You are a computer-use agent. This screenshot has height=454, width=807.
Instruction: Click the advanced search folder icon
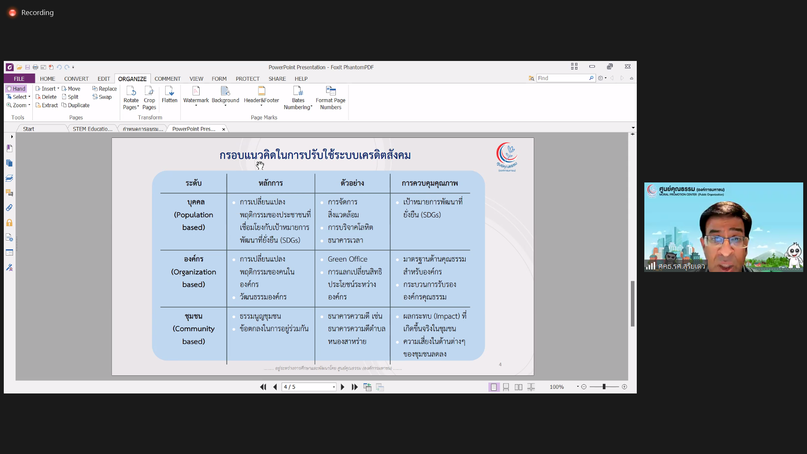click(x=531, y=78)
